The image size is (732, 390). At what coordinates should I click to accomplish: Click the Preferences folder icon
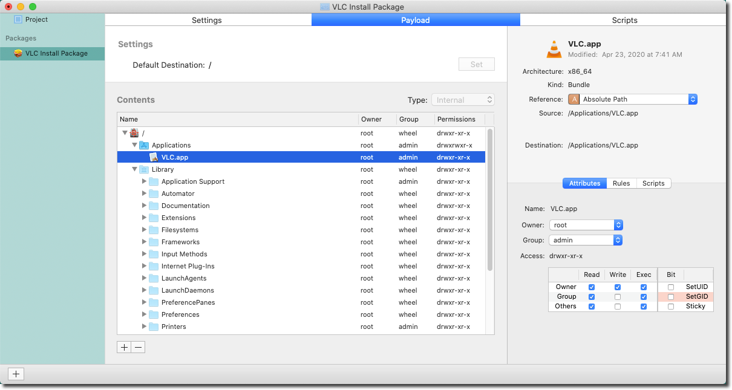pos(154,314)
